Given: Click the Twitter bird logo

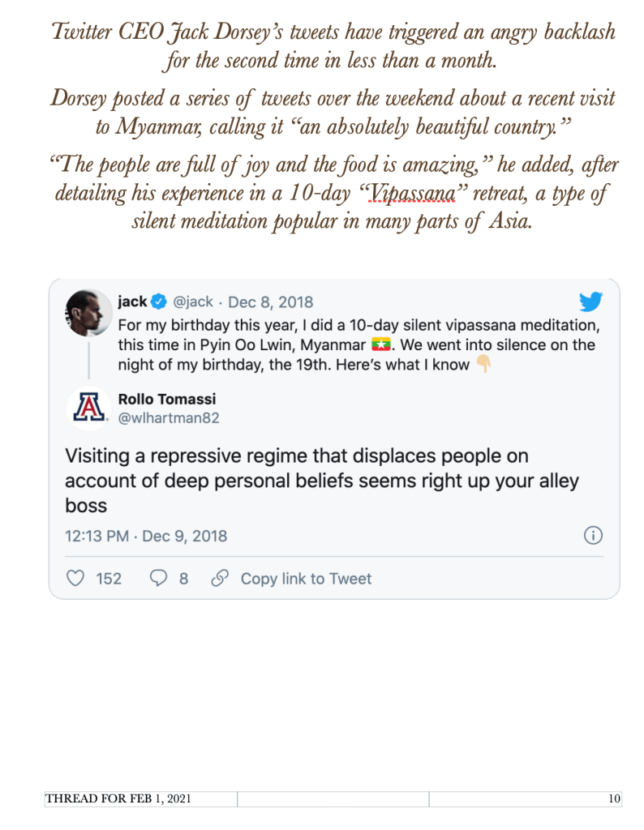Looking at the screenshot, I should 591,302.
